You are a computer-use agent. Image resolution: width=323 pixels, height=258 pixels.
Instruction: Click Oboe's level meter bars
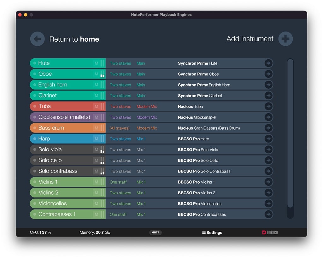click(x=103, y=74)
